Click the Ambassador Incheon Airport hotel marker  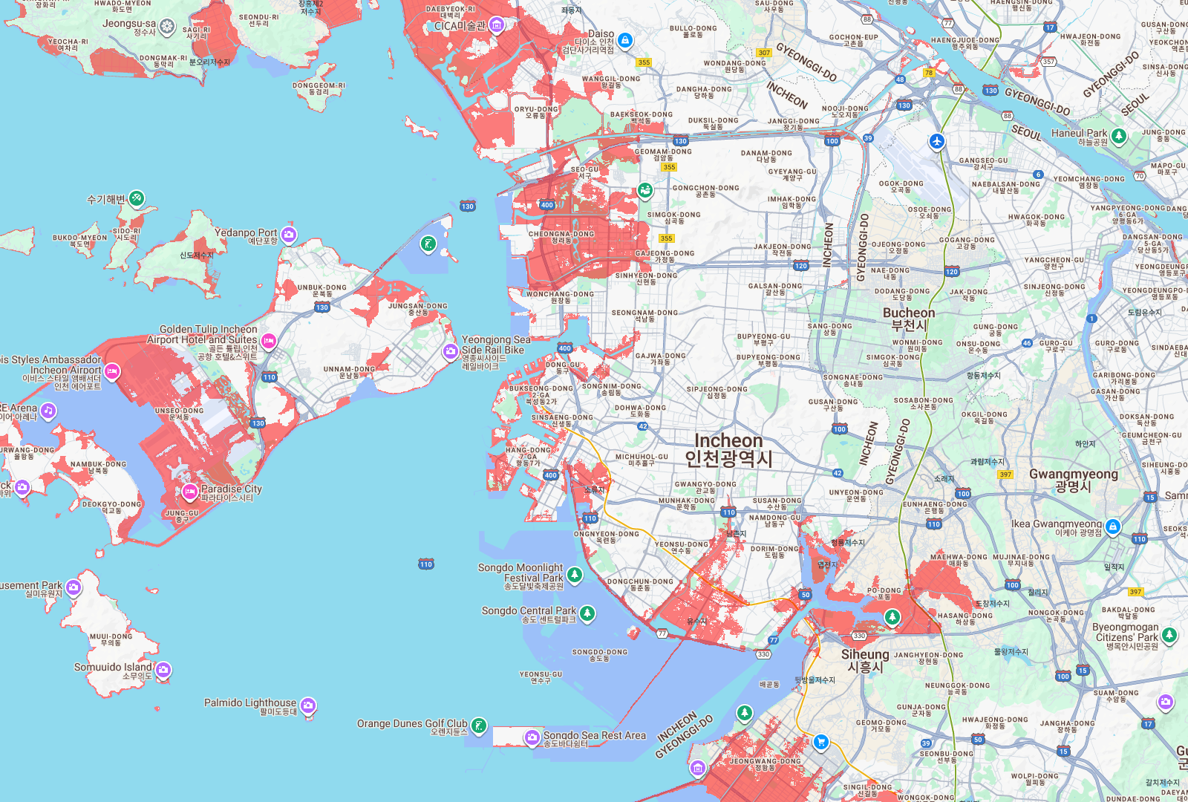pyautogui.click(x=112, y=371)
